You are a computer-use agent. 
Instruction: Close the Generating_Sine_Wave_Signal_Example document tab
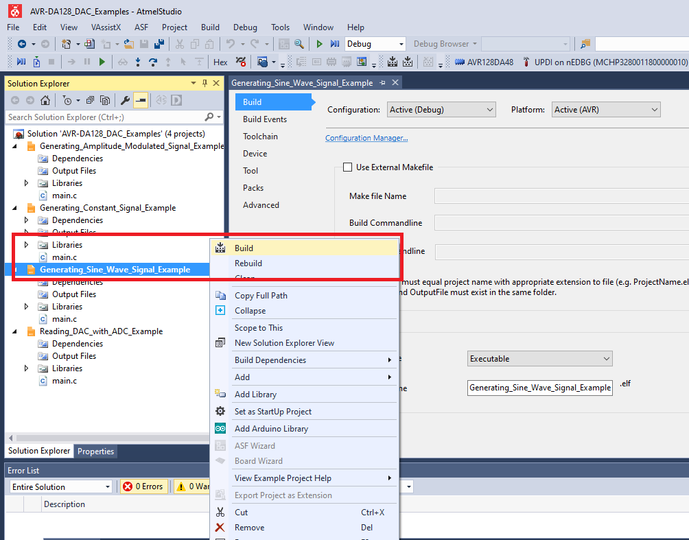click(x=395, y=82)
